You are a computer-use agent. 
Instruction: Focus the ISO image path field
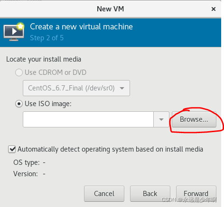(x=88, y=119)
